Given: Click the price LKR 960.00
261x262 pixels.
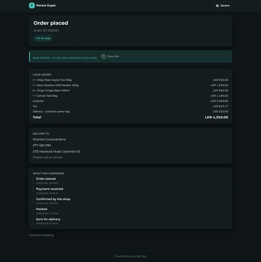Looking at the screenshot, I should [x=221, y=90].
